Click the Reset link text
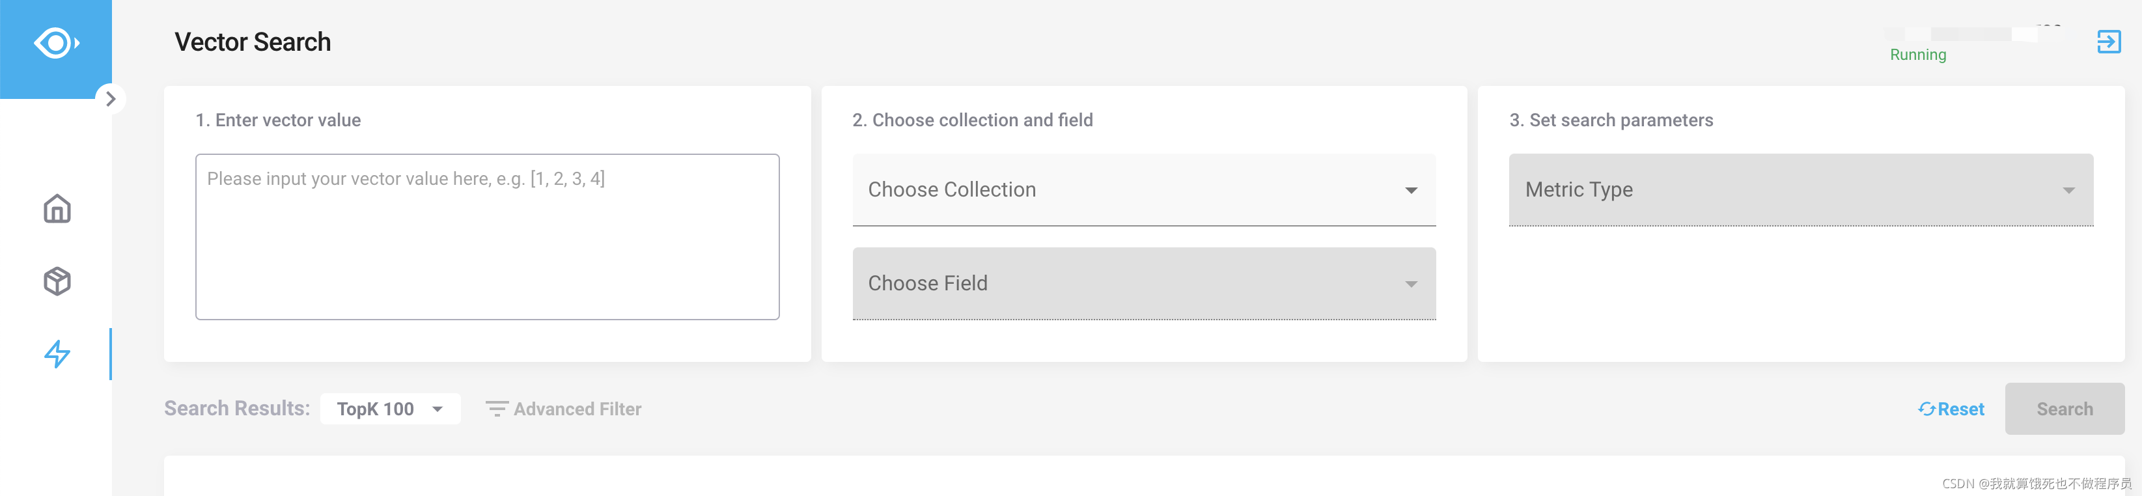The height and width of the screenshot is (496, 2142). click(x=1960, y=409)
